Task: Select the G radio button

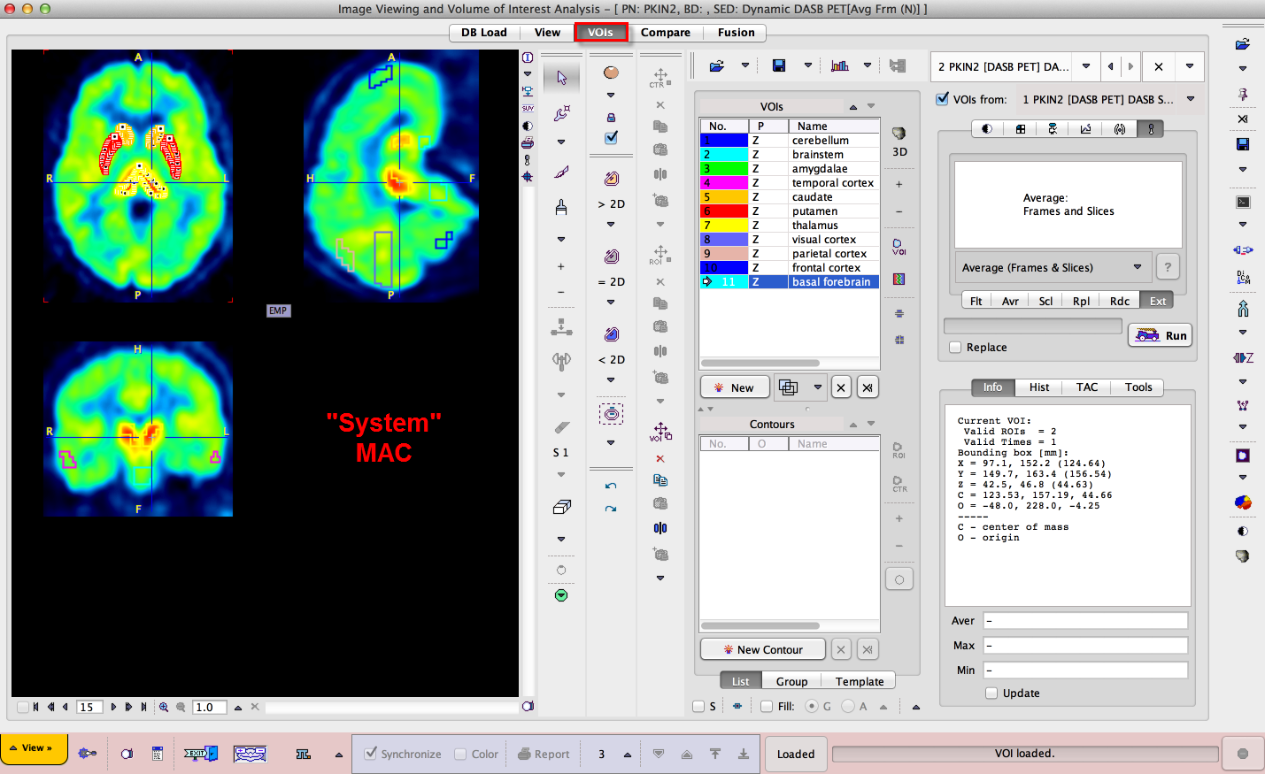Action: [812, 706]
